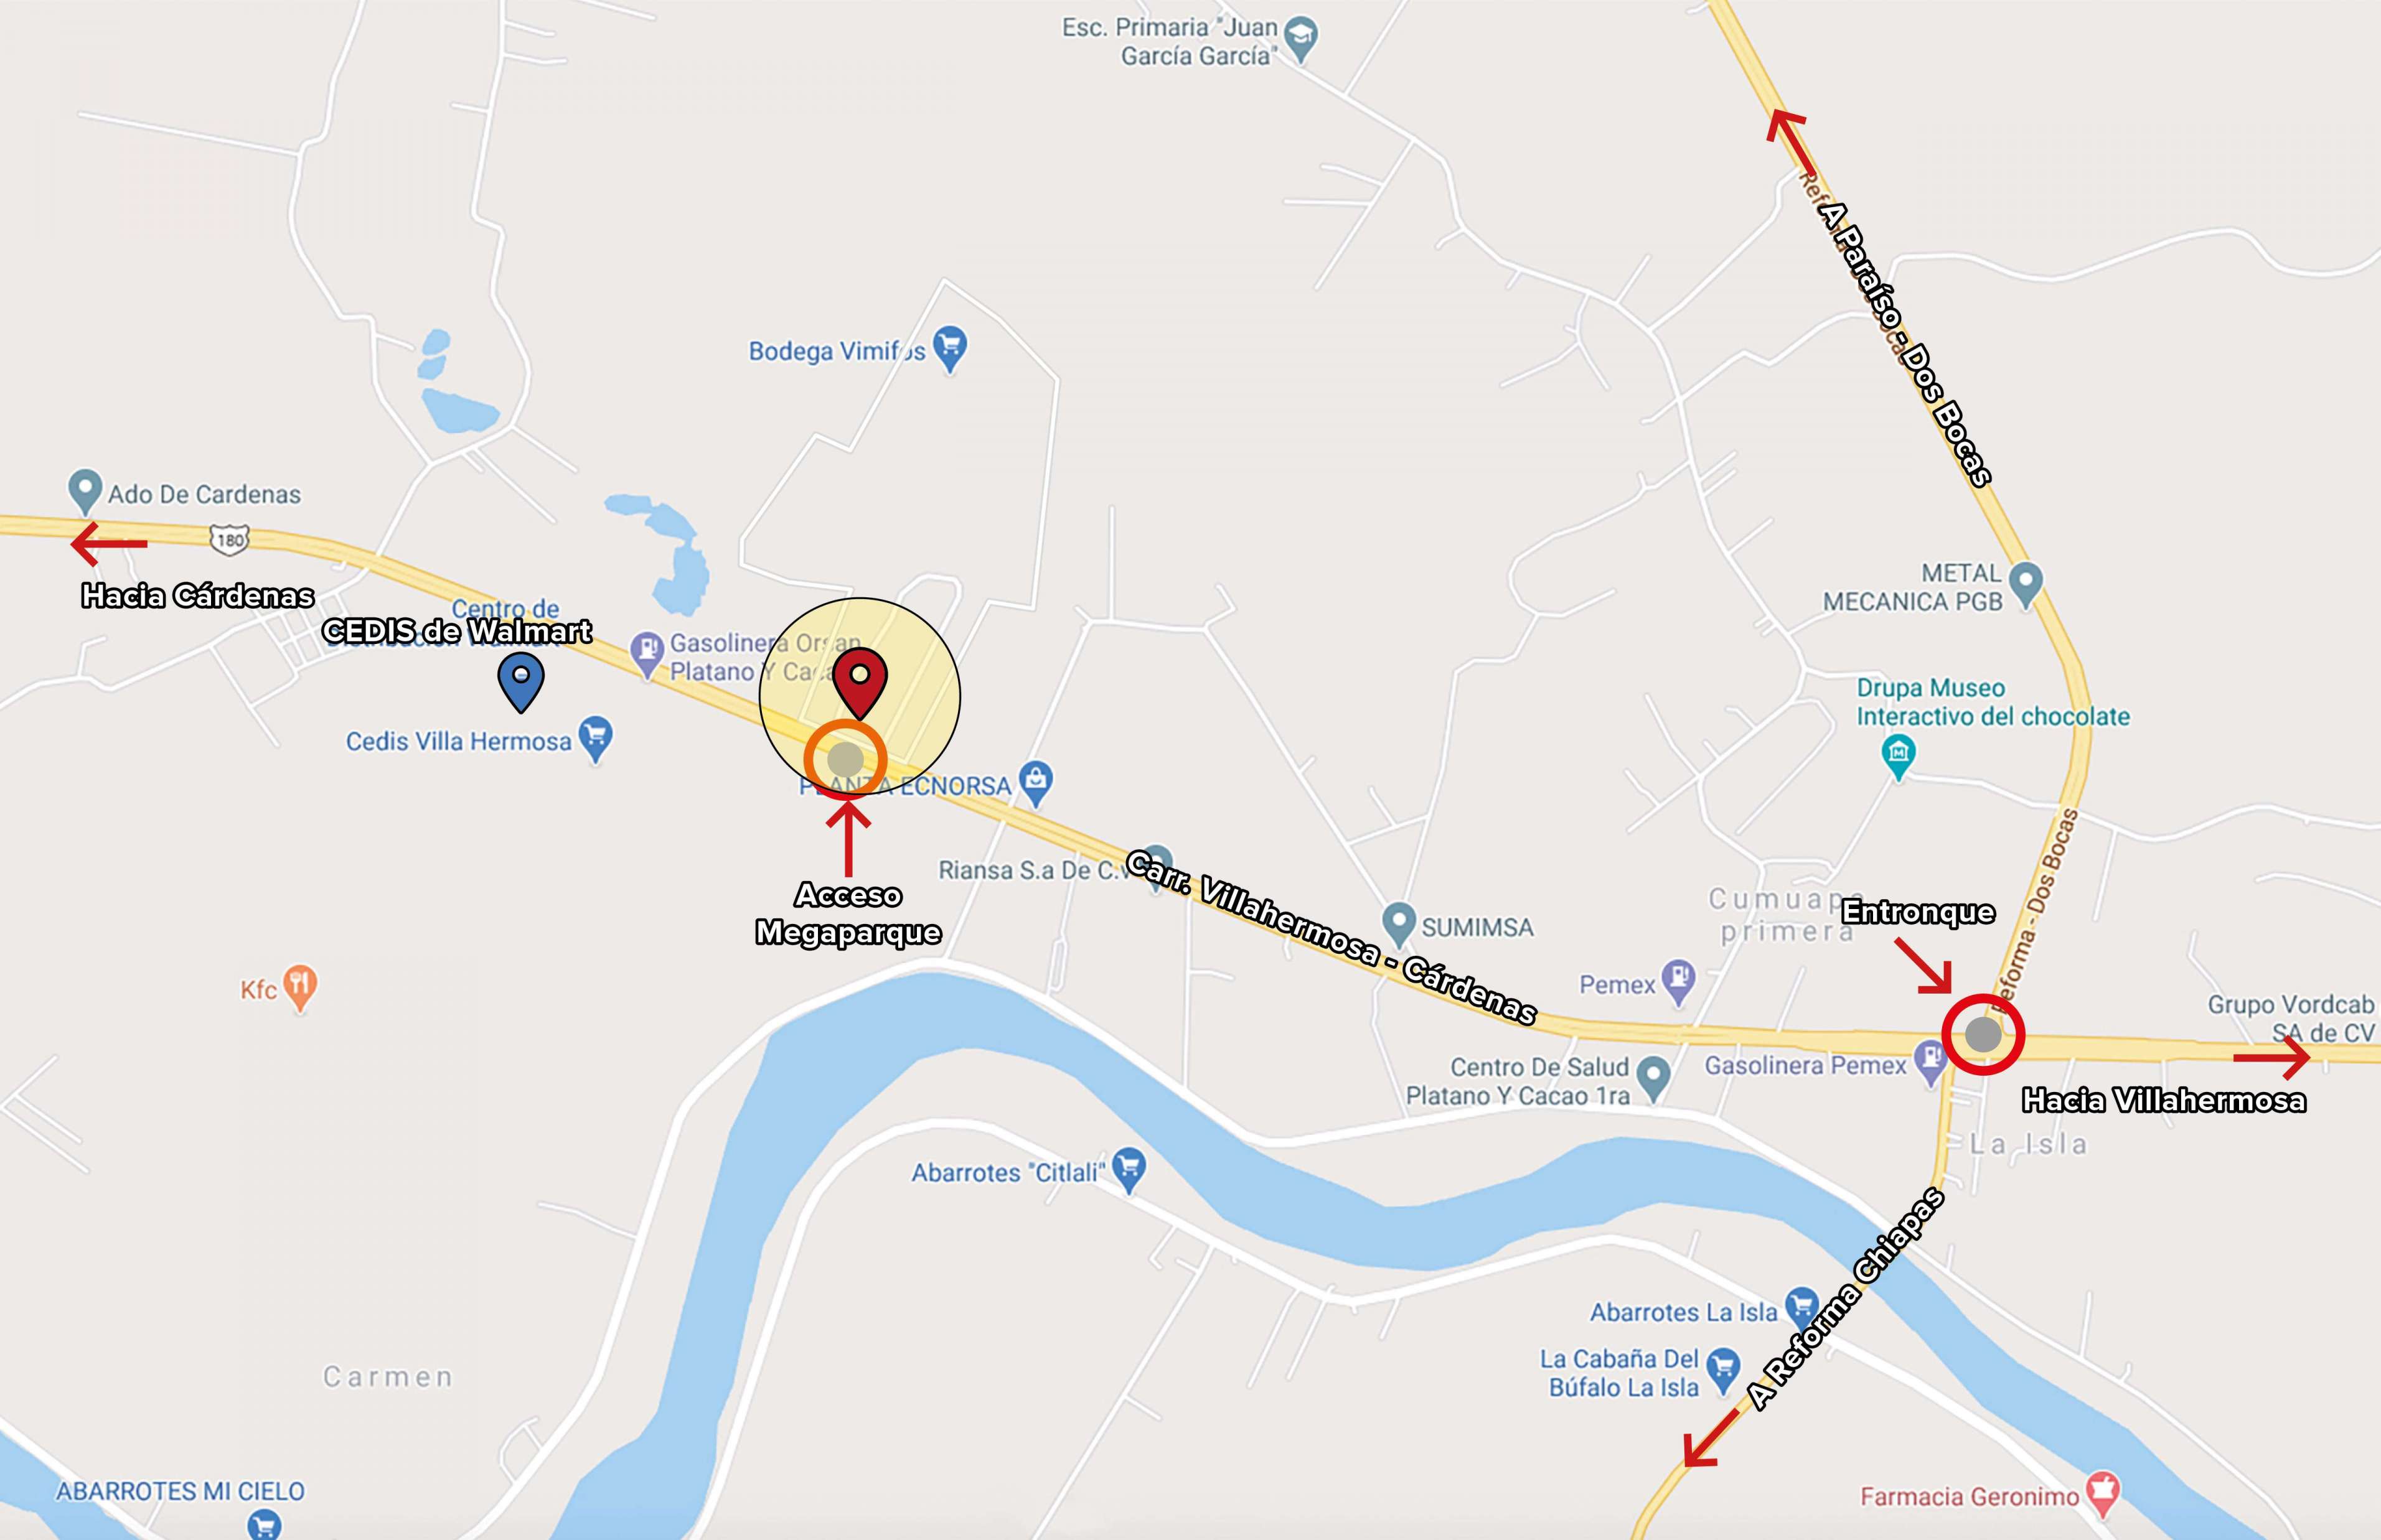
Task: Open the SUMIMSA place label
Action: pos(1478,927)
